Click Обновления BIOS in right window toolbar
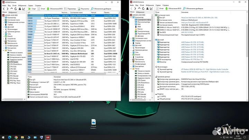Viewport: 249px width, 140px height. click(x=173, y=8)
